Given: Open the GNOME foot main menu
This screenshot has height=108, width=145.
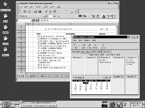Looking at the screenshot, I should (x=6, y=104).
